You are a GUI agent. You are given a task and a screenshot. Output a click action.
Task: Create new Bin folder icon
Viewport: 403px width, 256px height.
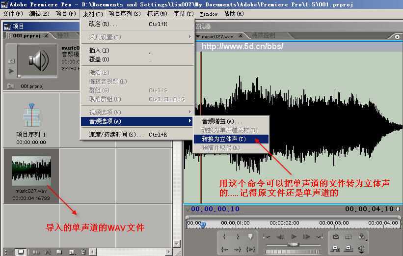[x=59, y=253]
